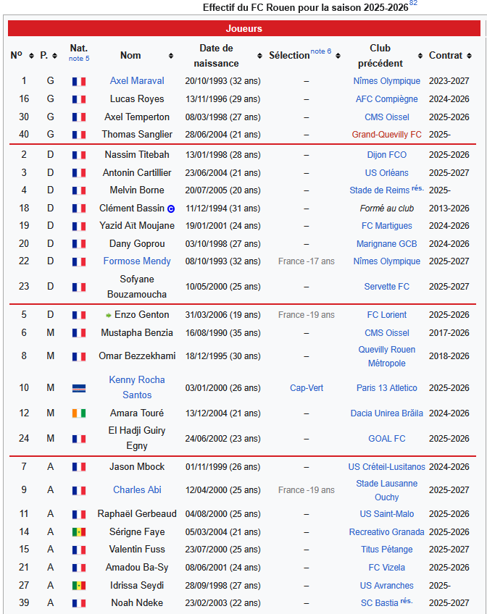Click the red Joueurs header bar
The image size is (487, 614).
(x=243, y=29)
